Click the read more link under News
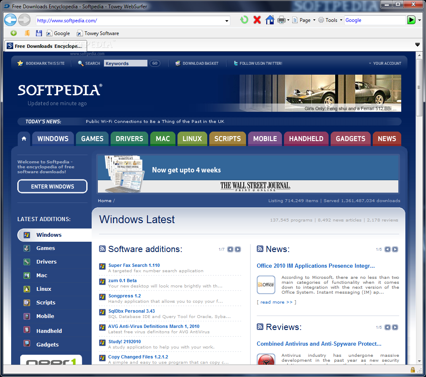The height and width of the screenshot is (377, 426). pos(276,302)
